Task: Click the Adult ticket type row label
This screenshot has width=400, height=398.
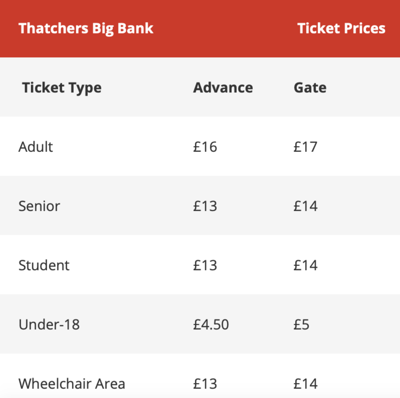Action: click(36, 147)
